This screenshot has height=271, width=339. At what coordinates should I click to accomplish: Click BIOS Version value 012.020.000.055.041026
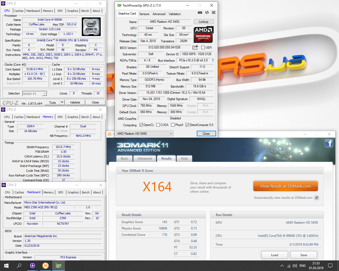(164, 47)
